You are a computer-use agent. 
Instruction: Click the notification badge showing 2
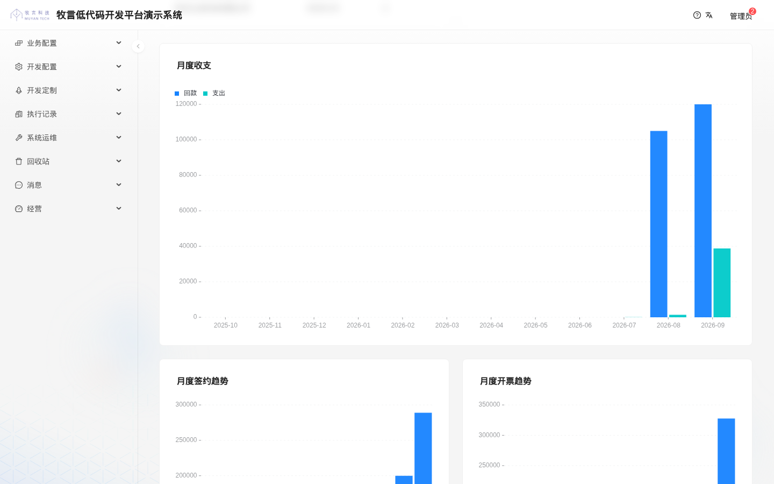752,11
